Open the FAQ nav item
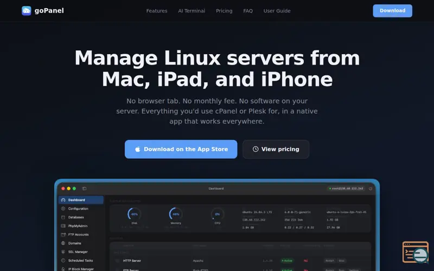Viewport: 434px width, 271px height. point(248,11)
